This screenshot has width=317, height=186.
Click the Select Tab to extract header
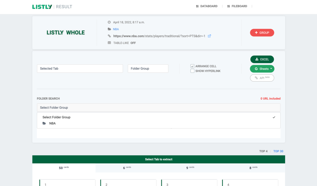point(159,159)
